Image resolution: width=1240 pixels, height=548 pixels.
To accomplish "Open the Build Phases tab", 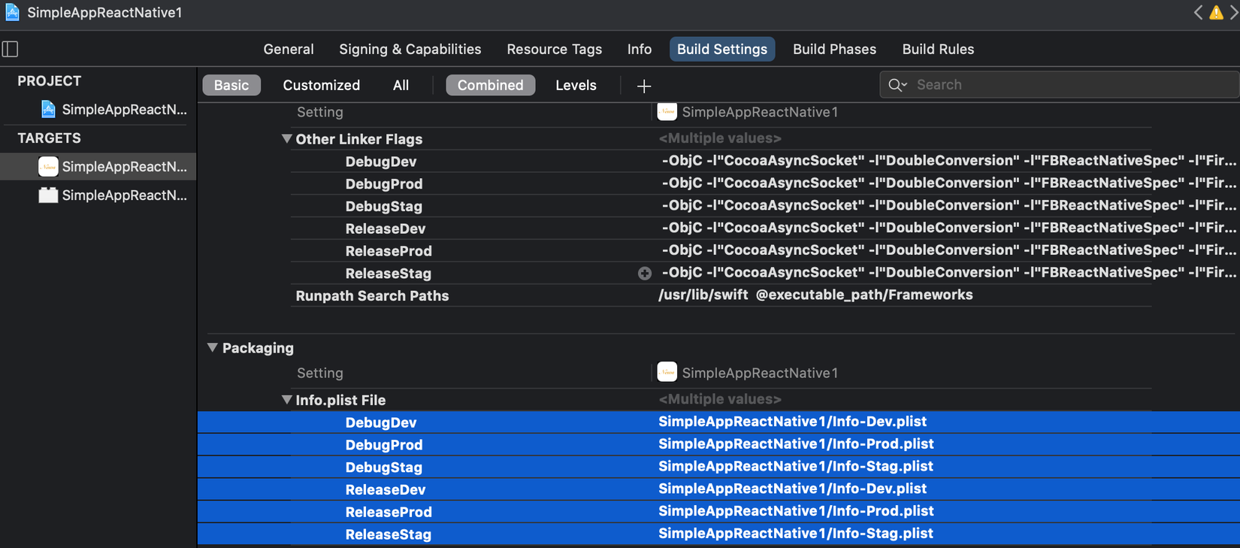I will (834, 49).
